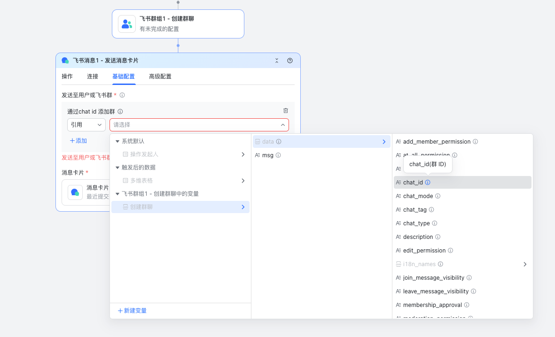Click info icon next to leave_message_visibility
555x337 pixels.
pyautogui.click(x=474, y=291)
